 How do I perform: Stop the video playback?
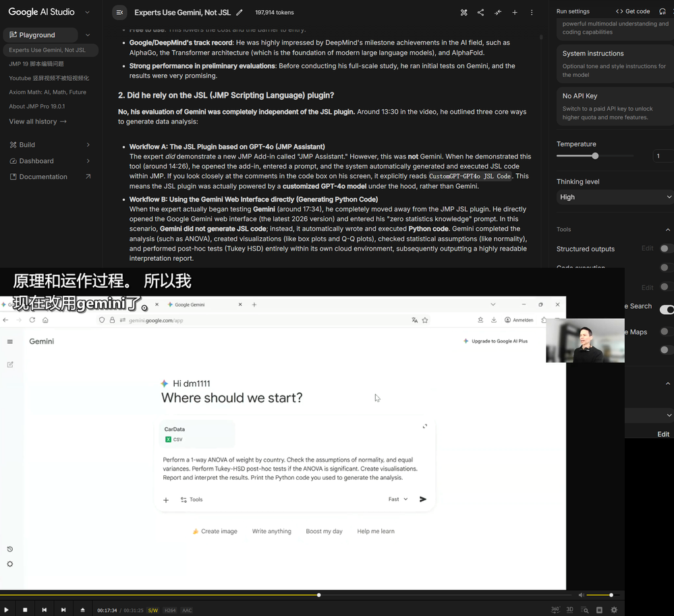click(x=25, y=609)
